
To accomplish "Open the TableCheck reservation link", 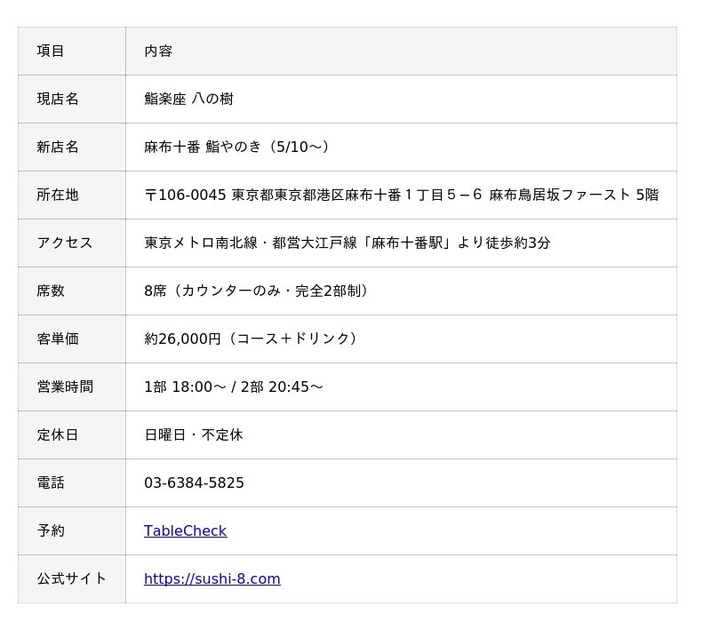I will pyautogui.click(x=185, y=530).
